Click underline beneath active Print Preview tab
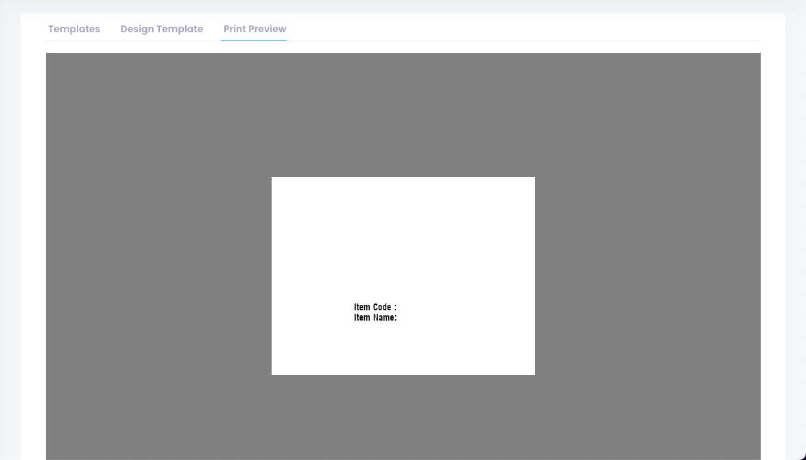Screen dimensions: 806x460 pyautogui.click(x=254, y=41)
